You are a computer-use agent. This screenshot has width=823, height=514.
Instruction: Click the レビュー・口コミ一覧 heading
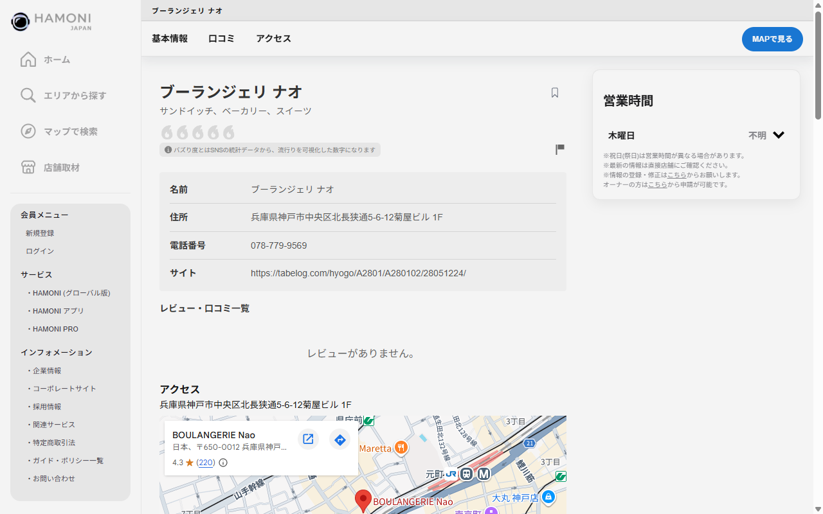coord(204,308)
